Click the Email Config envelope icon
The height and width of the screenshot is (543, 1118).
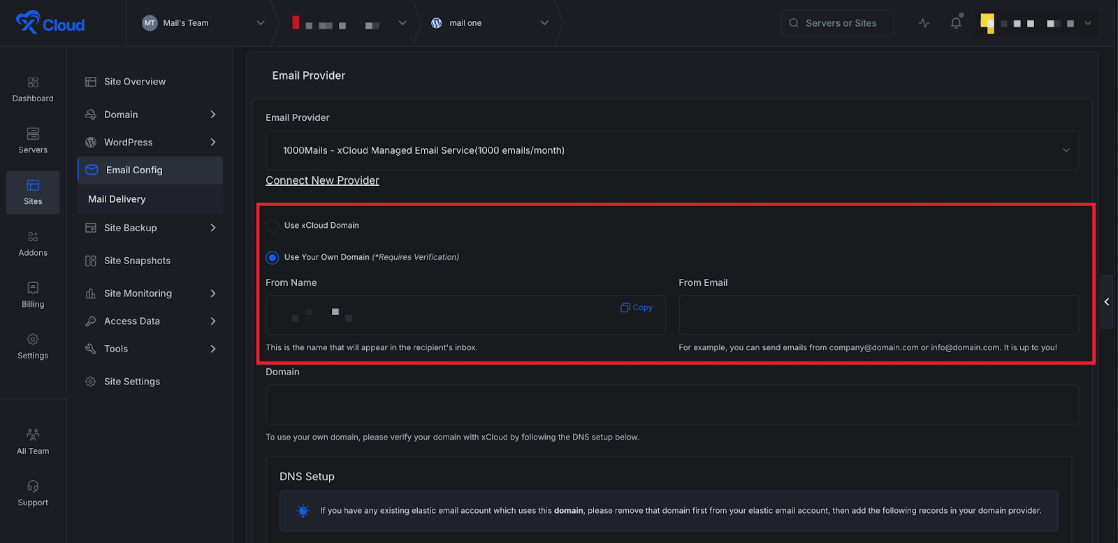(92, 170)
